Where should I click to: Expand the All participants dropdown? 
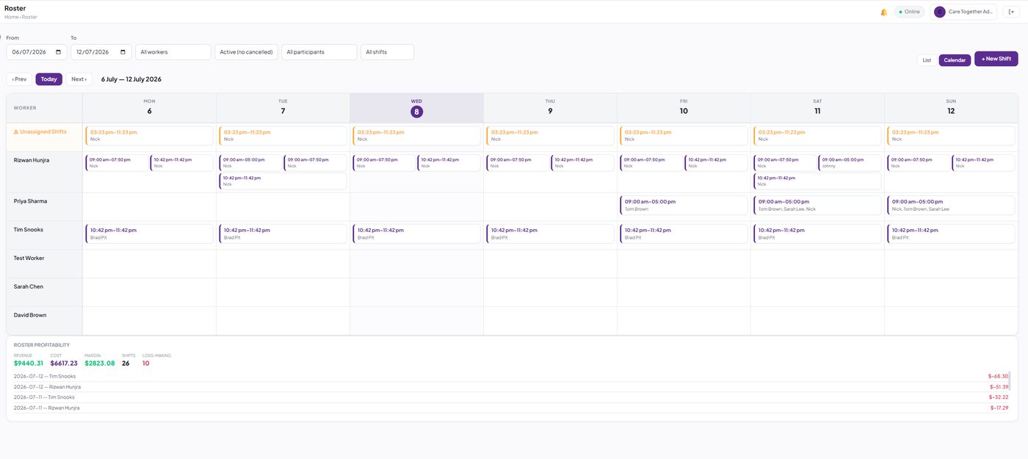tap(319, 52)
